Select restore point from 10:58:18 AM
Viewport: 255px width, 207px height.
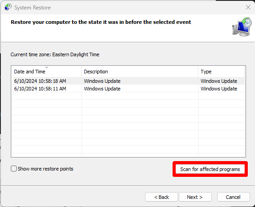128,81
